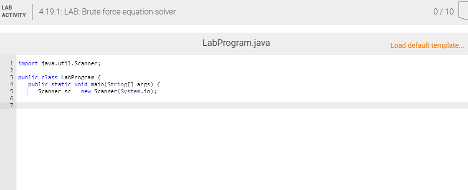Viewport: 468px width, 190px height.
Task: Place cursor in empty line 7 of editor
Action: coord(242,105)
